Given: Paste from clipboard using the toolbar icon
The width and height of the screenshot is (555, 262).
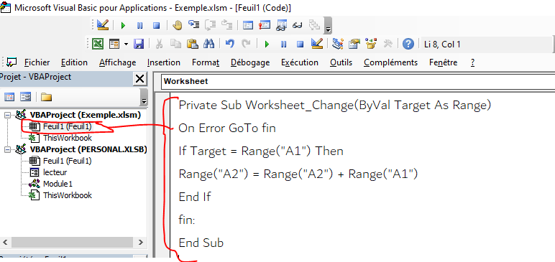Looking at the screenshot, I should (192, 45).
